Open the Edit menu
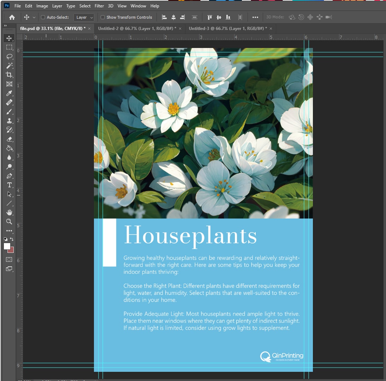 (29, 6)
